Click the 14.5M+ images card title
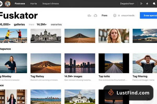The image size is (157, 104). (73, 76)
